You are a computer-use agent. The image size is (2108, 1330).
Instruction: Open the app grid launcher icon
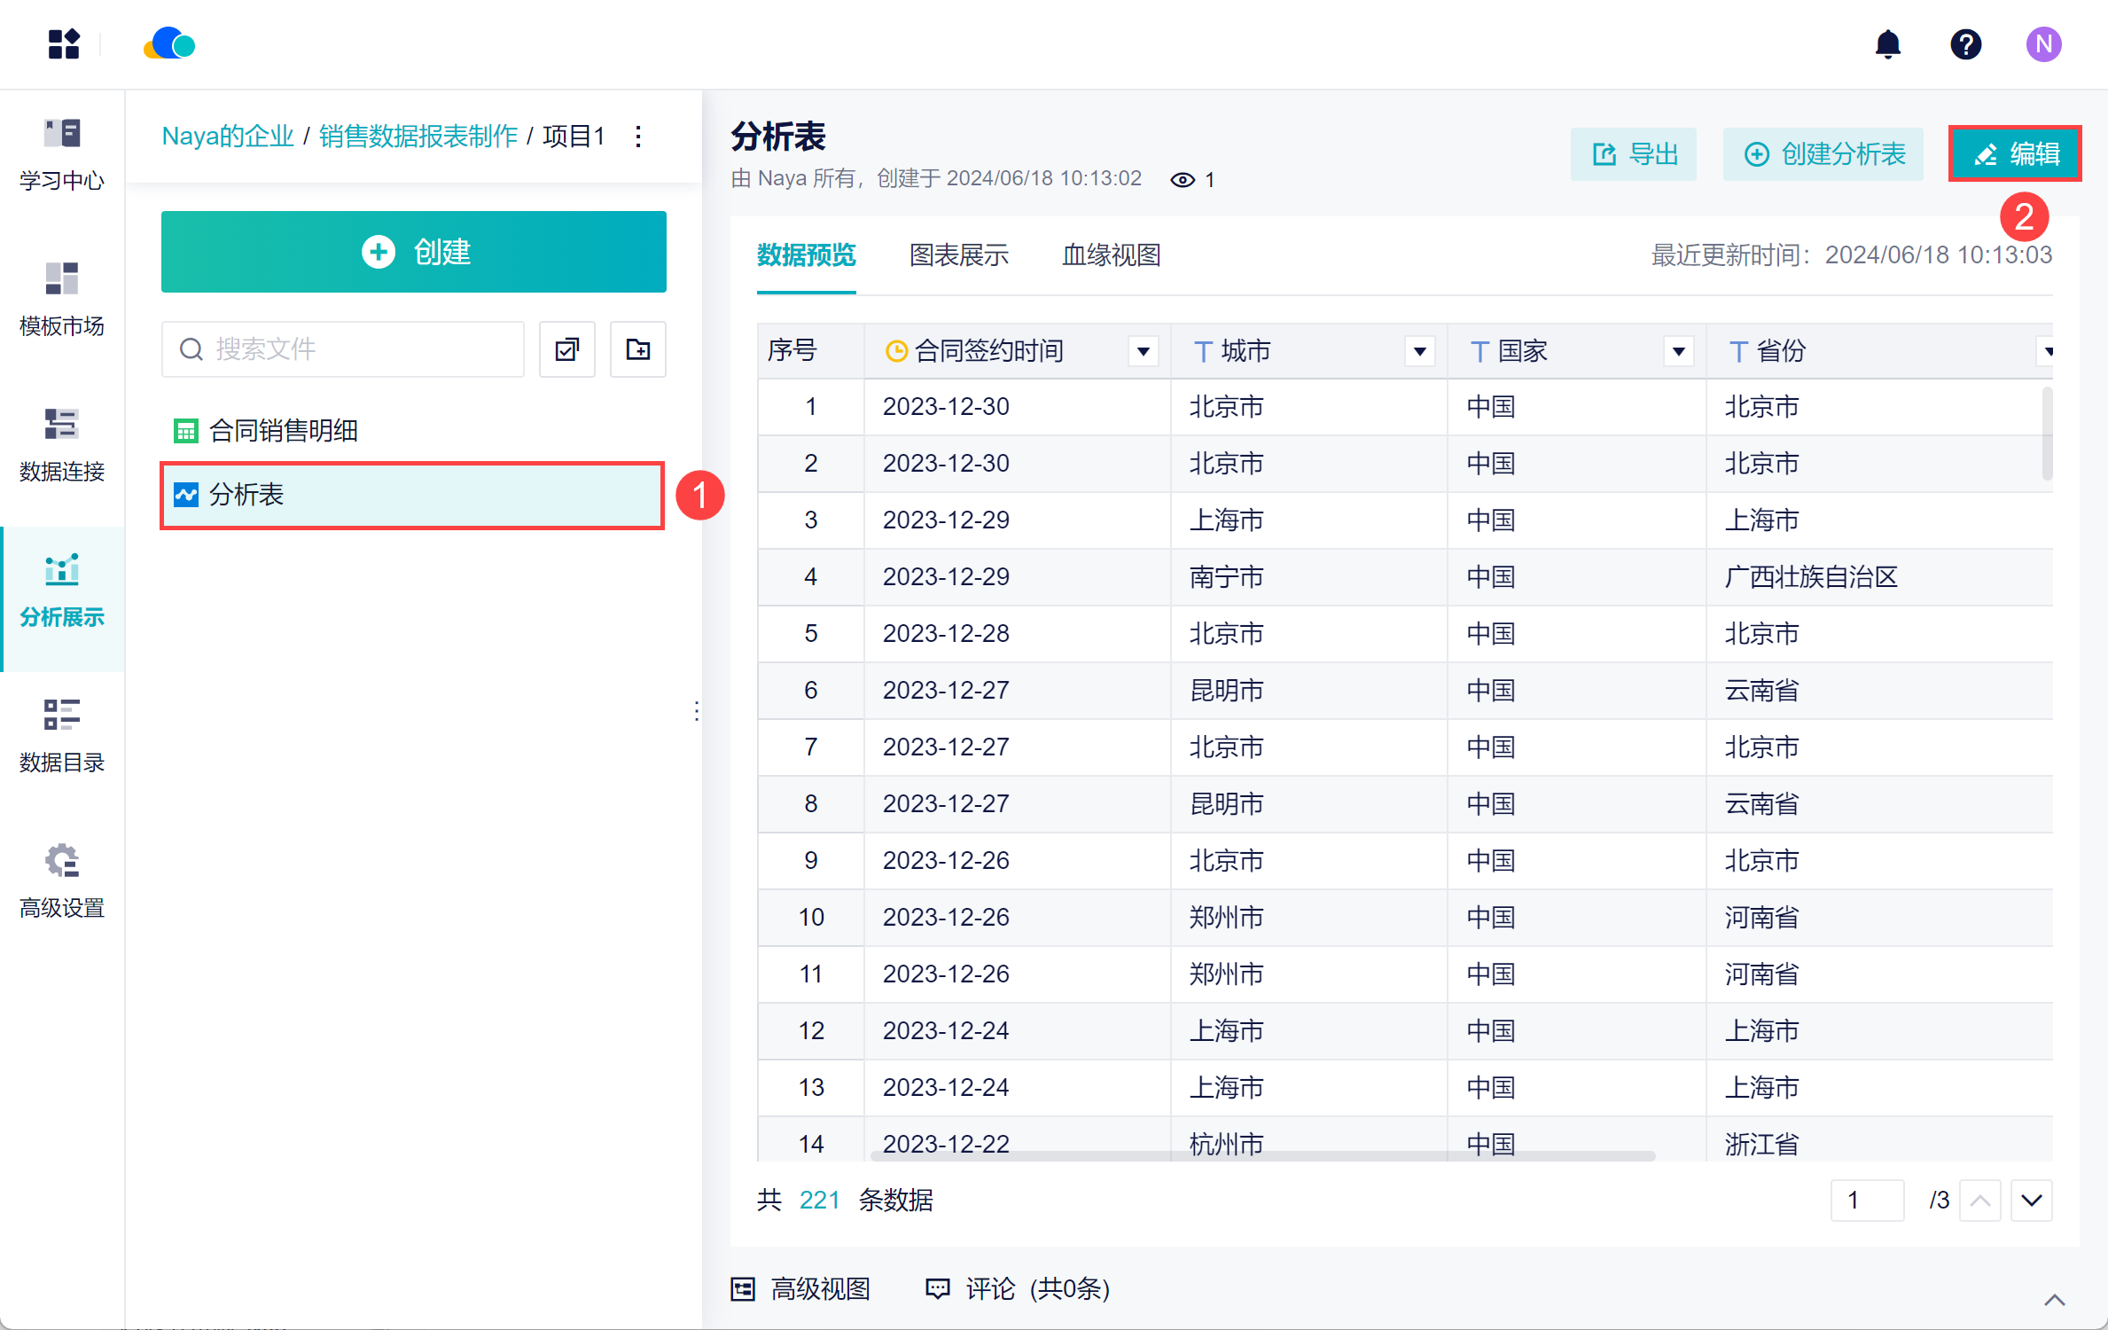tap(64, 44)
